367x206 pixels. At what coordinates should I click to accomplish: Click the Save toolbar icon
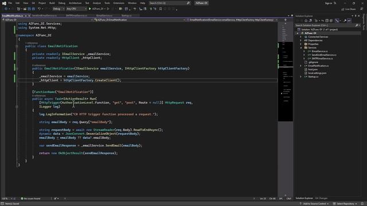[29, 9]
